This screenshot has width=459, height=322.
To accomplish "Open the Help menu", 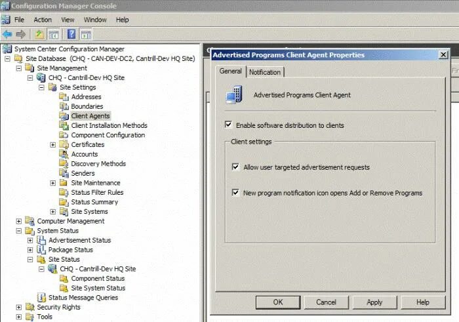I will [123, 20].
